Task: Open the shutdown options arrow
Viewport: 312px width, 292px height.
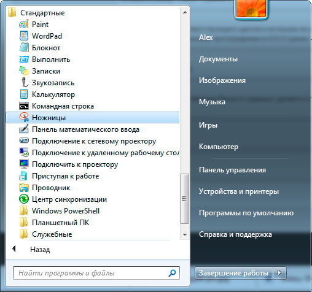Action: tap(279, 273)
